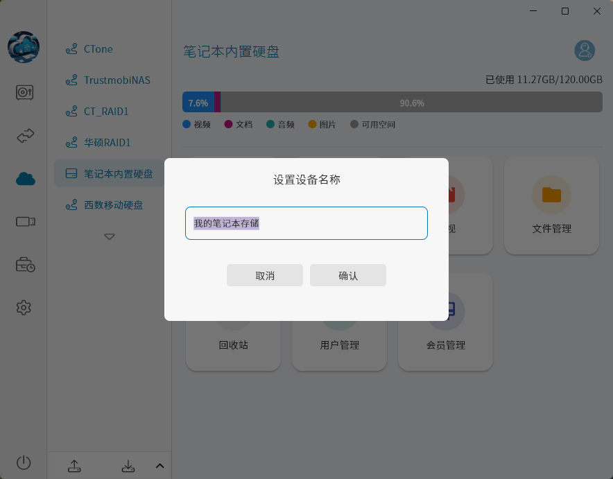Image resolution: width=613 pixels, height=479 pixels.
Task: Collapse the transfer bar with the chevron
Action: (x=159, y=465)
